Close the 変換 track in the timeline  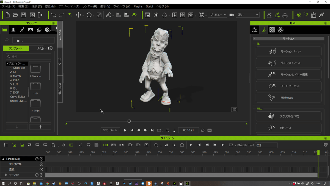(41, 169)
